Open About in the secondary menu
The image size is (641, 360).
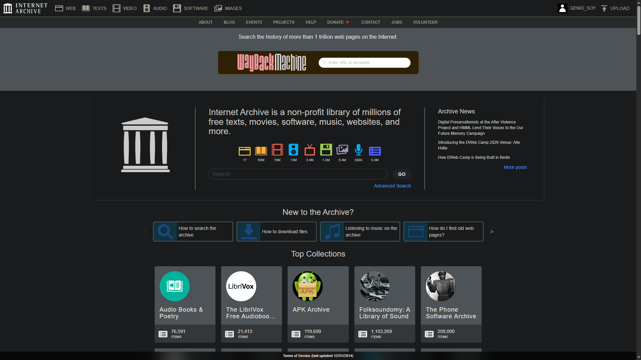click(x=205, y=22)
